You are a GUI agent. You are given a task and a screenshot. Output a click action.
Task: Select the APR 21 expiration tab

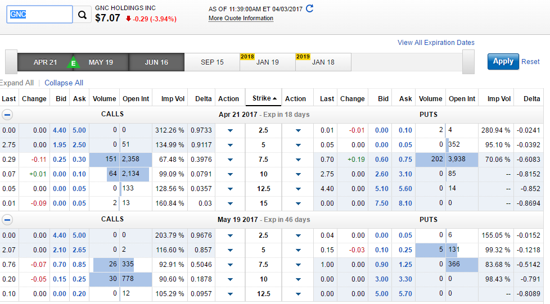45,62
